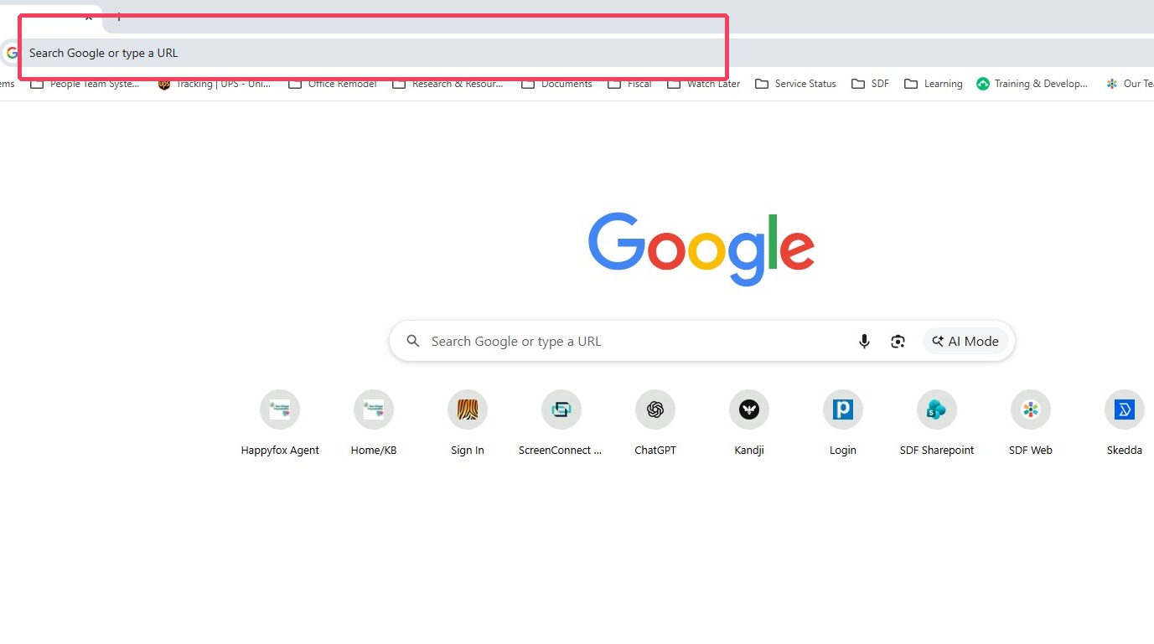Open the Fiscal bookmark folder
The height and width of the screenshot is (644, 1154).
(x=630, y=84)
